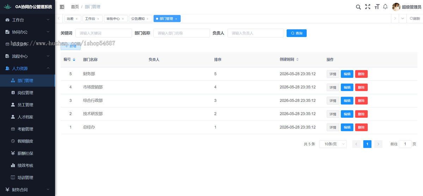Open 部门管理 in the sidebar

click(x=27, y=80)
